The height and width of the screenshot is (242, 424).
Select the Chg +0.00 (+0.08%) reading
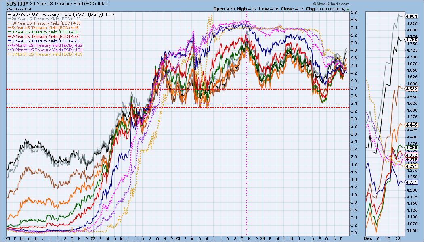coord(325,9)
